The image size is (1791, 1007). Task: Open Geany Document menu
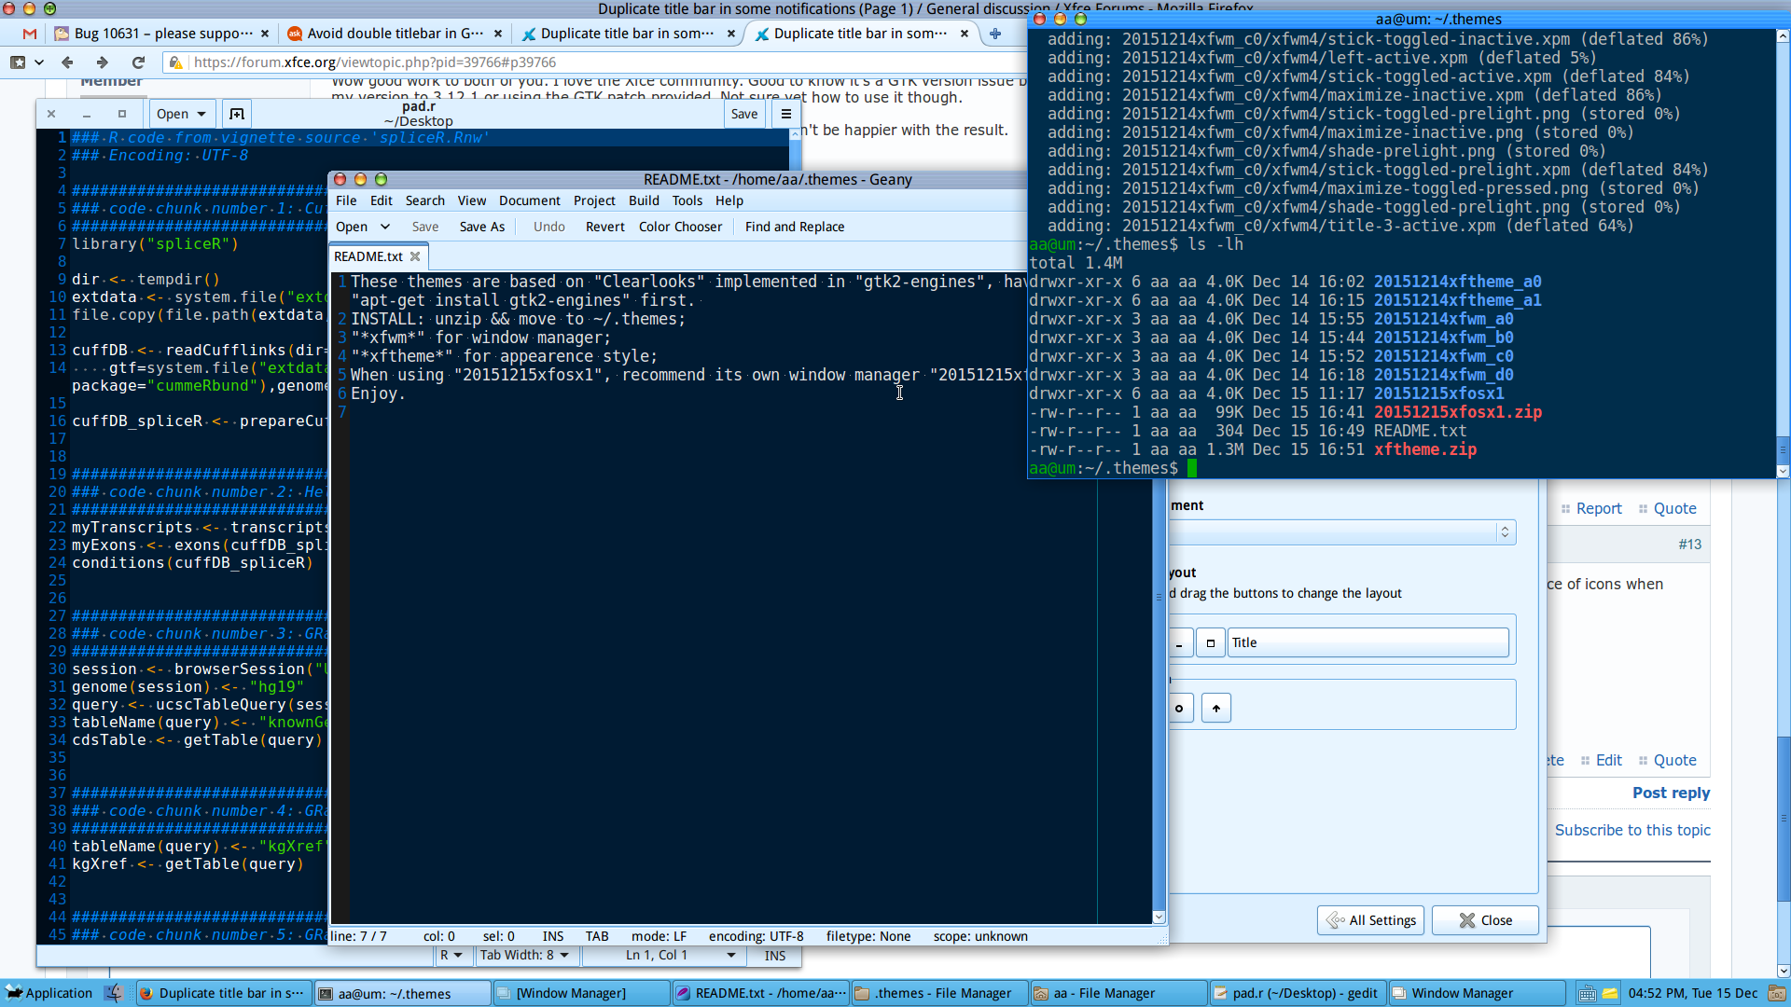(530, 200)
